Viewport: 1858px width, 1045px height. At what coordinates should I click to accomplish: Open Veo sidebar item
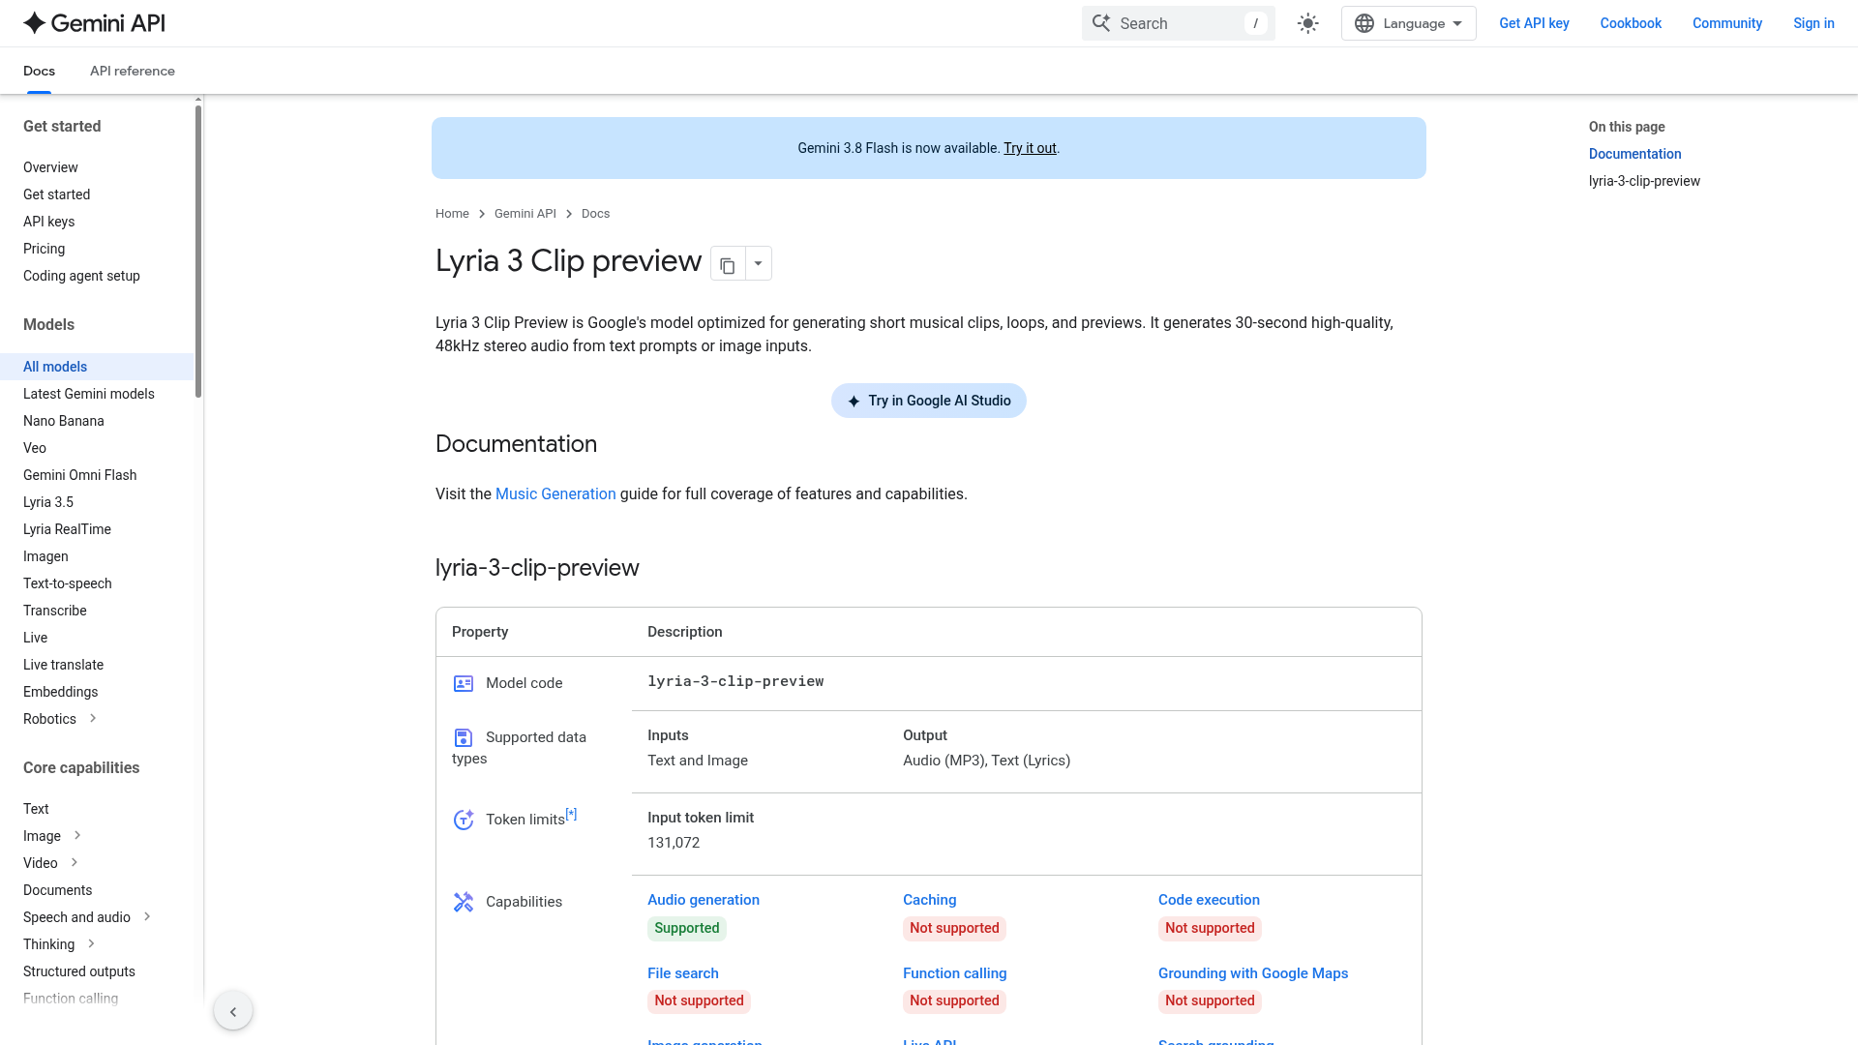click(x=35, y=448)
